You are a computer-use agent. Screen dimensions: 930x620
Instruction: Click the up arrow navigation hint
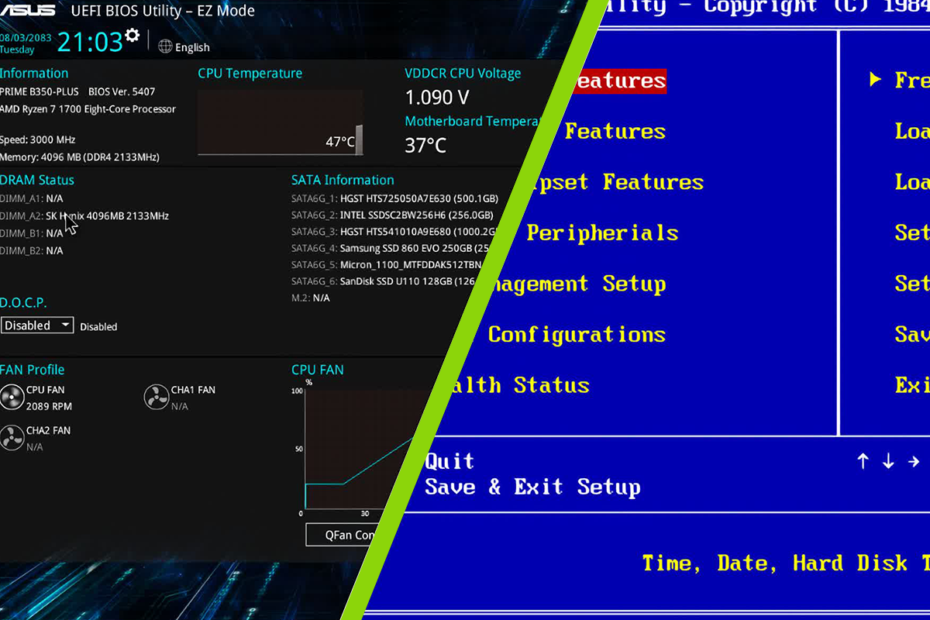click(x=863, y=461)
